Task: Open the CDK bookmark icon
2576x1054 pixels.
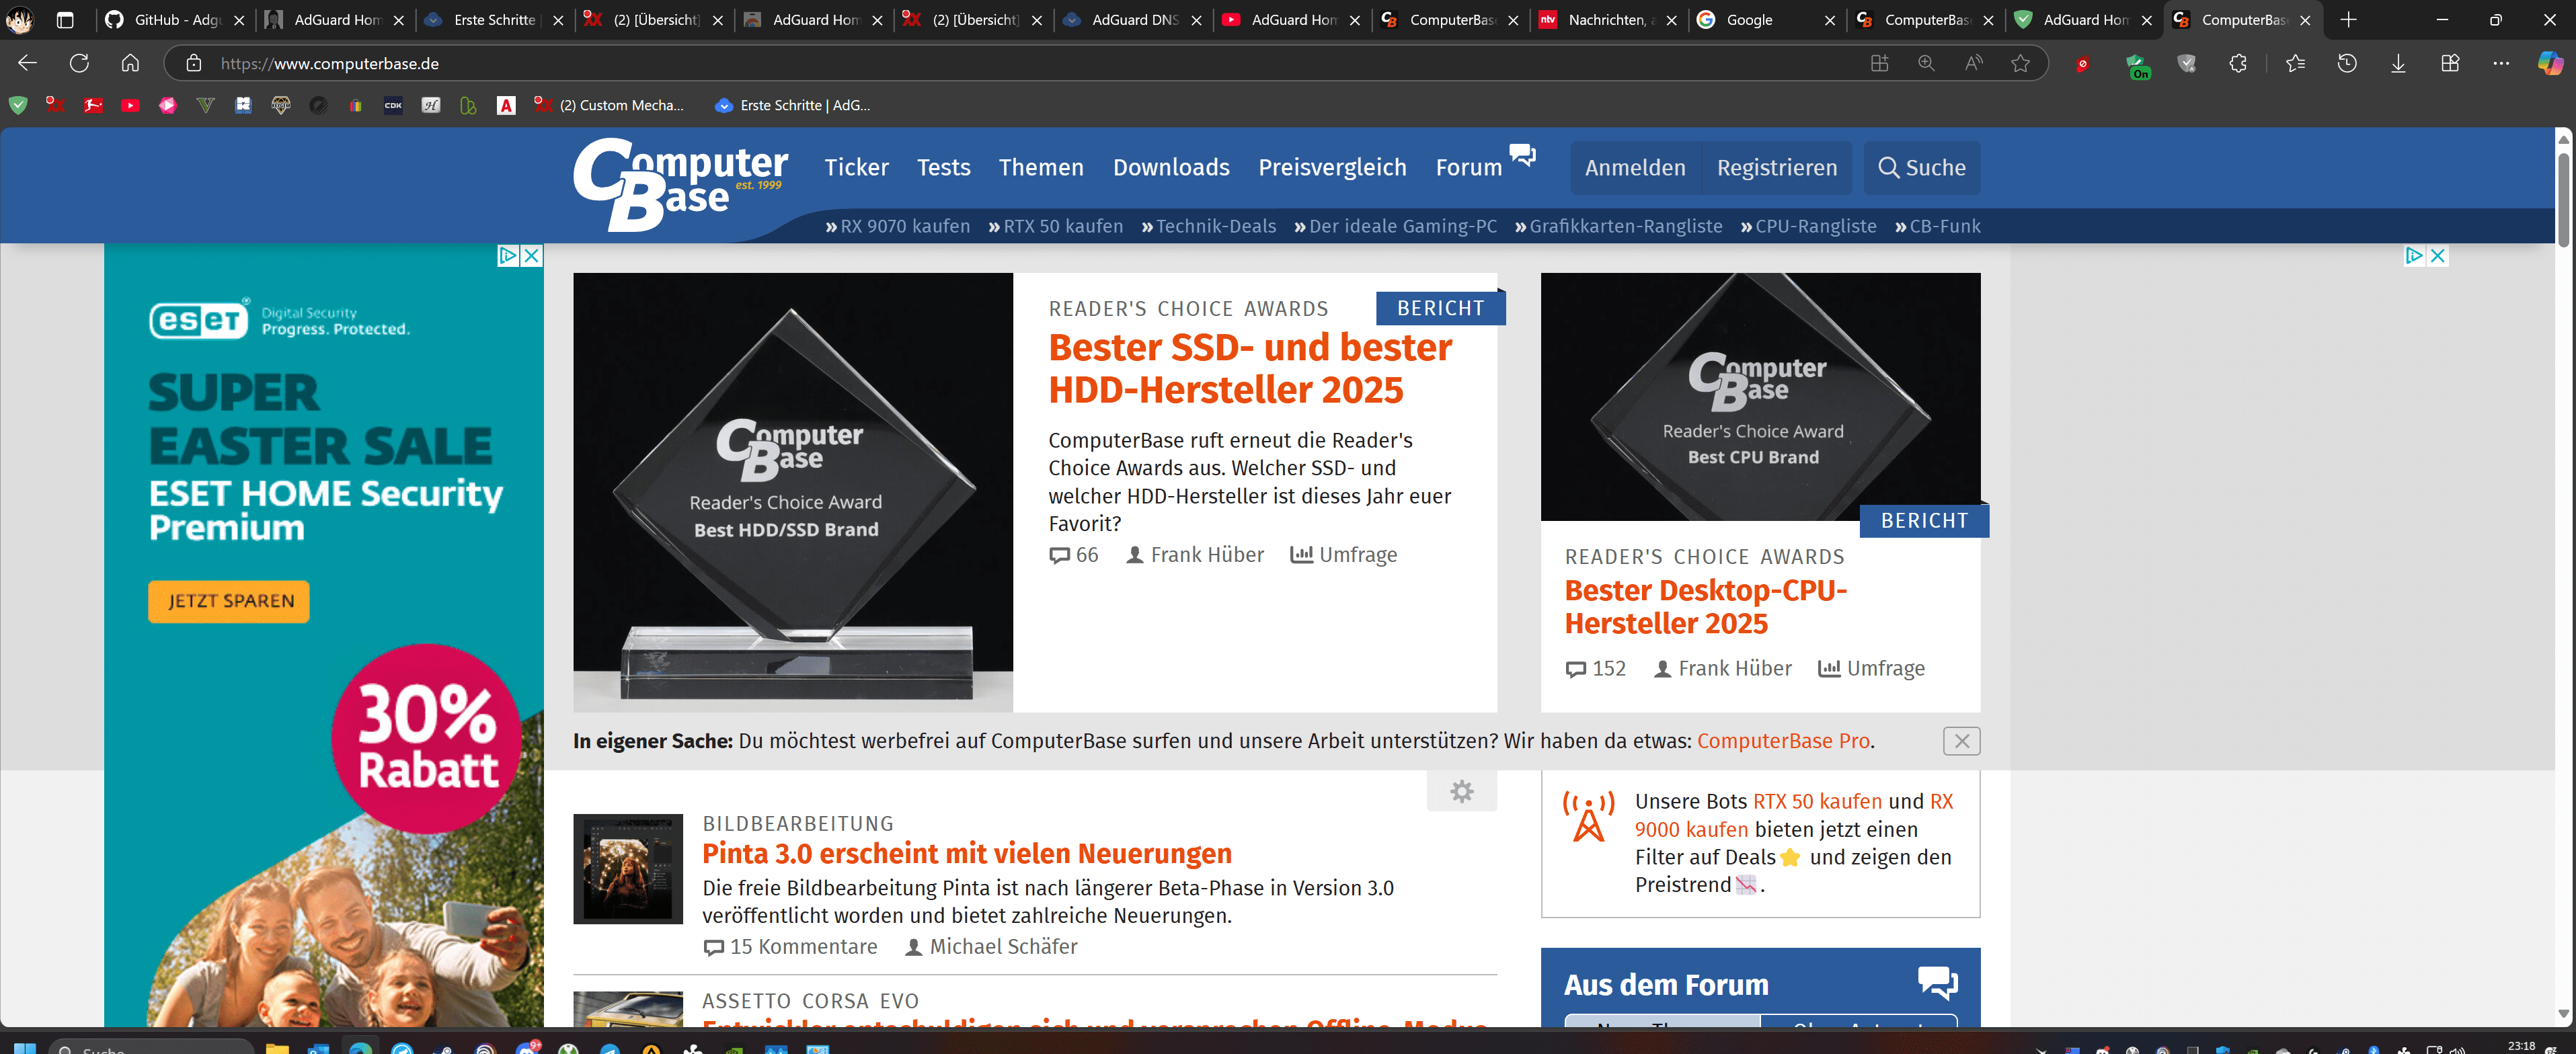Action: click(x=393, y=105)
